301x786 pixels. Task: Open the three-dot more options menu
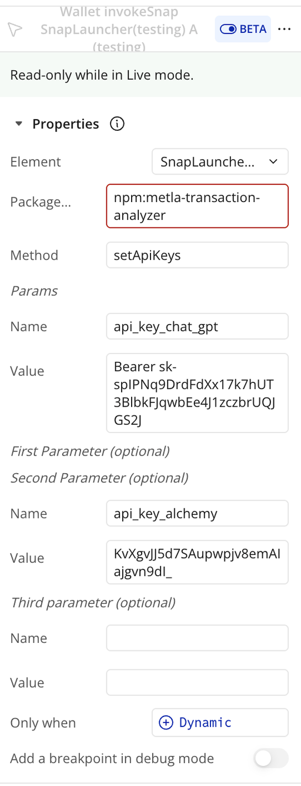coord(284,29)
